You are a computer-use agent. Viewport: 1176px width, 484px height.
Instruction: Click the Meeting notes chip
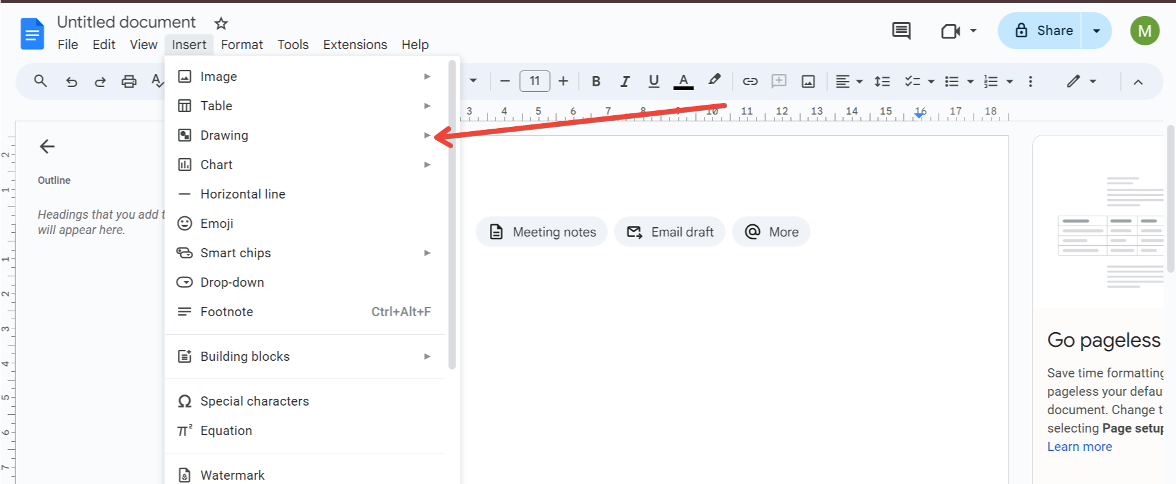click(x=541, y=232)
